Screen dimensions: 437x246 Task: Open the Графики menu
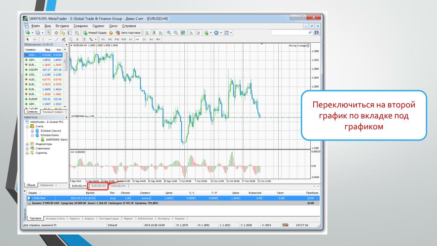pos(81,26)
